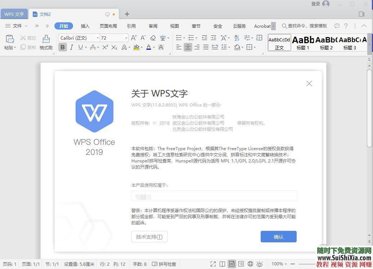
Task: Enable spell check (拼写检查) in status bar
Action: coord(164,264)
